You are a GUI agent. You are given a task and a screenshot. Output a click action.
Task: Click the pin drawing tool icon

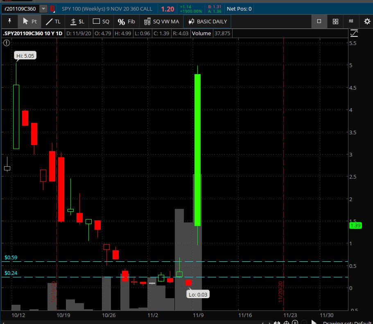9,21
